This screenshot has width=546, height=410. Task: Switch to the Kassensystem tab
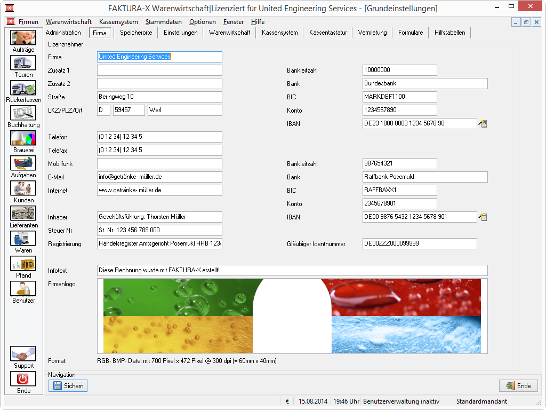tap(279, 33)
